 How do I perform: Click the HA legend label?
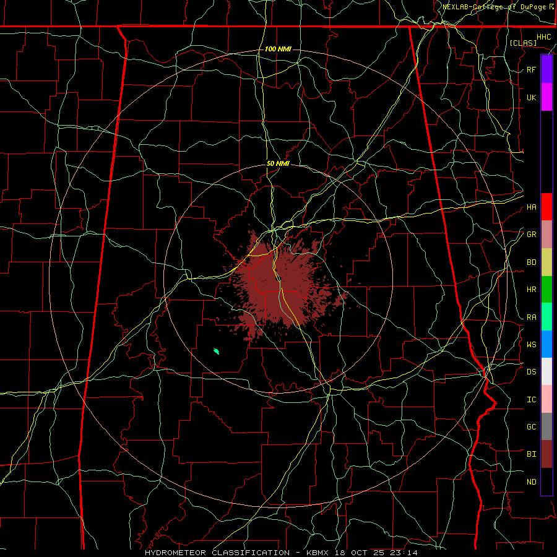[x=531, y=207]
